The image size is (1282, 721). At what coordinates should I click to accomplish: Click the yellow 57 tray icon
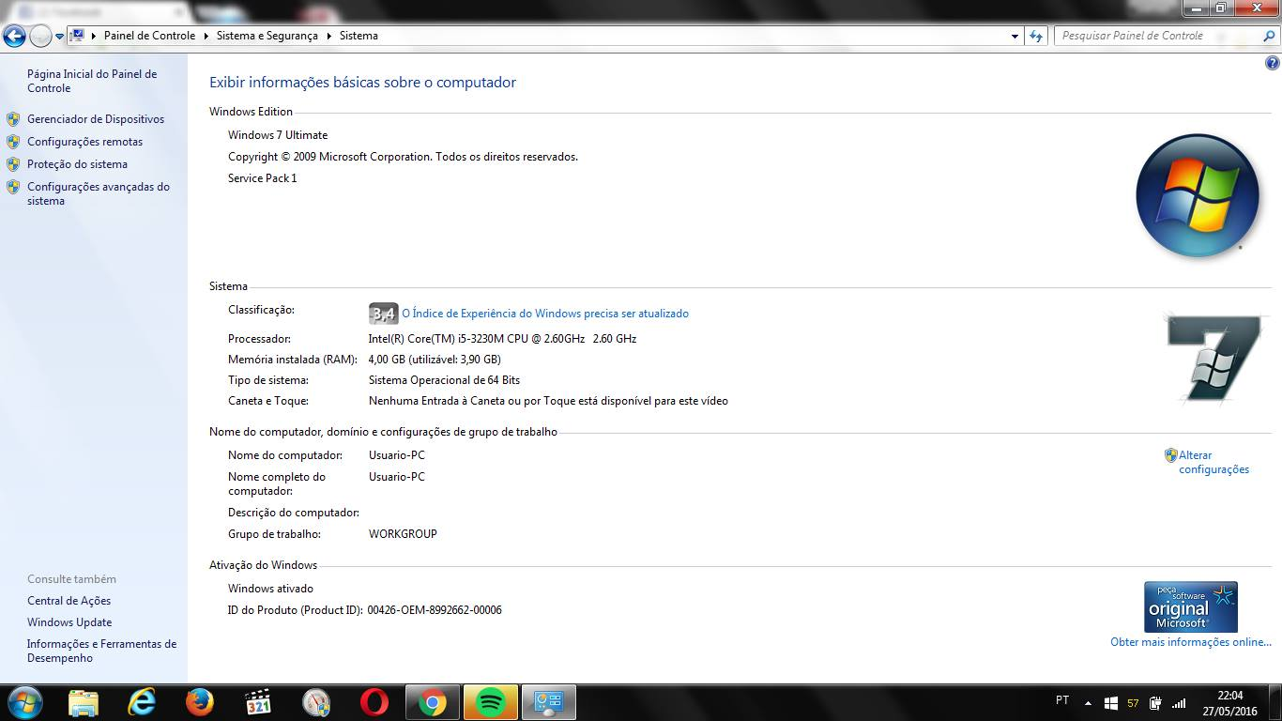point(1133,703)
